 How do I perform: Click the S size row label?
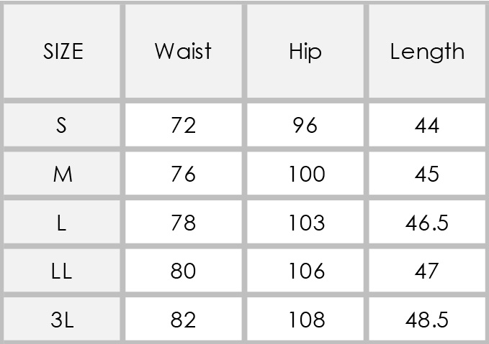click(62, 125)
